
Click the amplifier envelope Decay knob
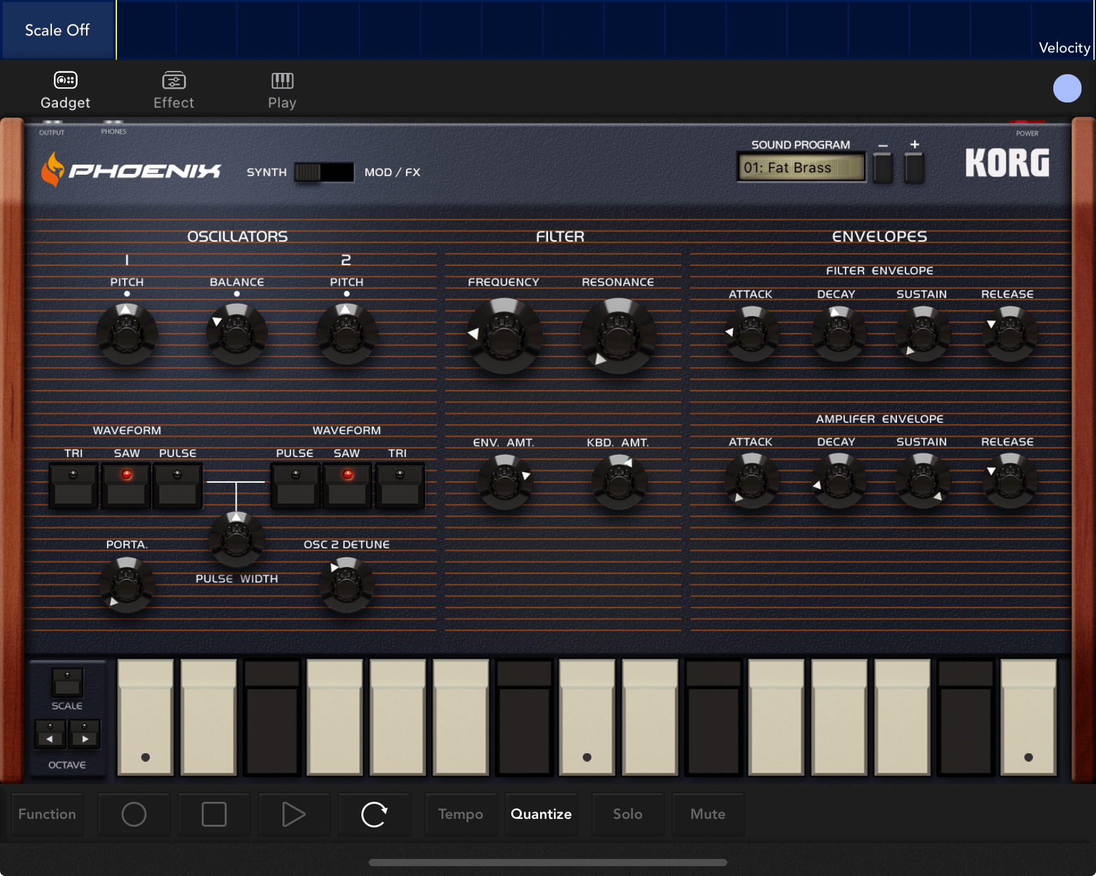(x=838, y=481)
